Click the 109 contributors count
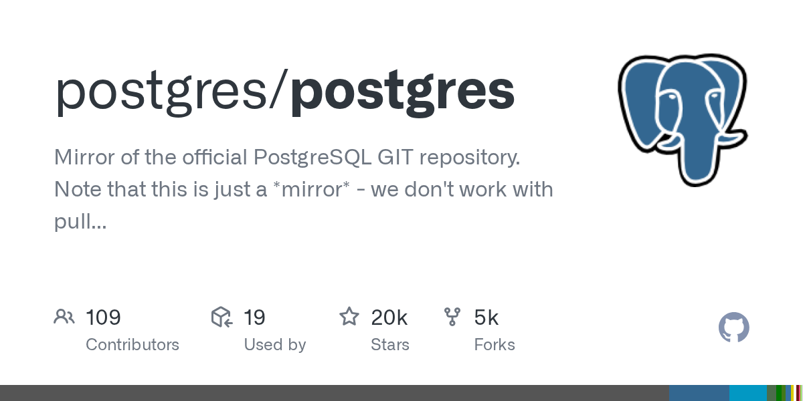 click(103, 317)
